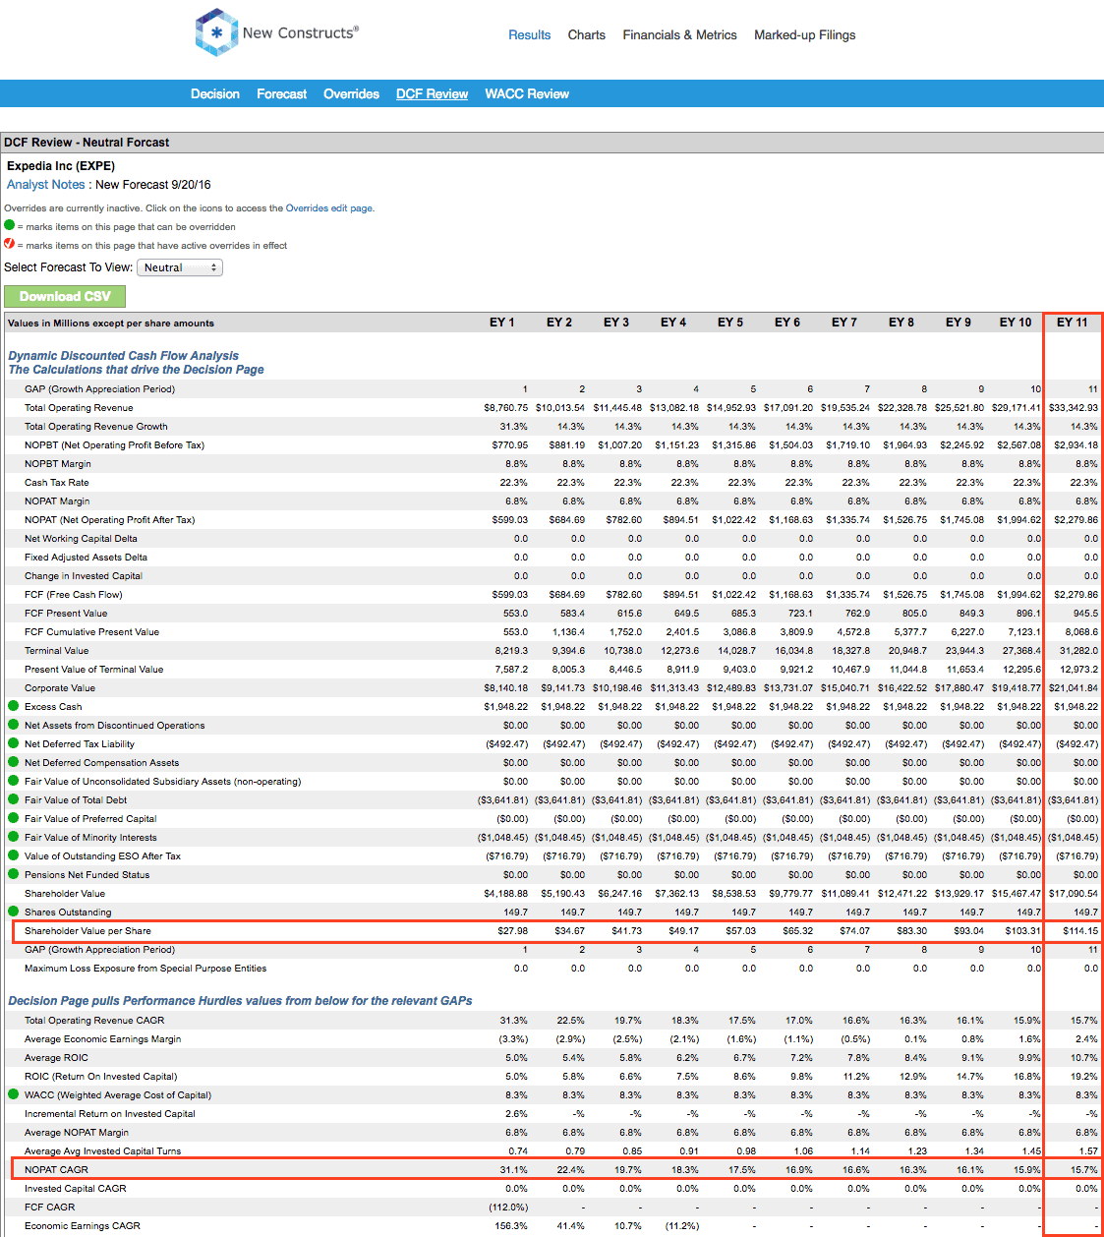The image size is (1104, 1237).
Task: Click the EY 11 column header
Action: click(x=1073, y=323)
